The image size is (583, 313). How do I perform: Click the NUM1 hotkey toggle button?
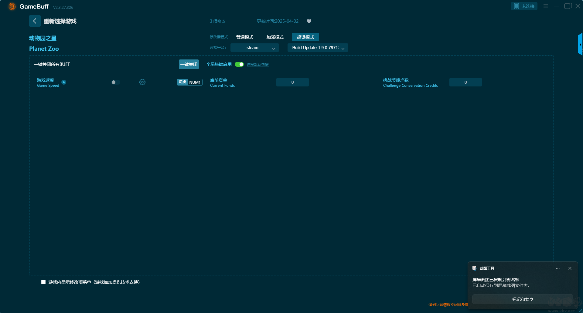coord(190,82)
